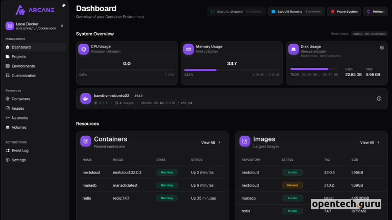Pin the sidebar with the pin icon

[63, 6]
